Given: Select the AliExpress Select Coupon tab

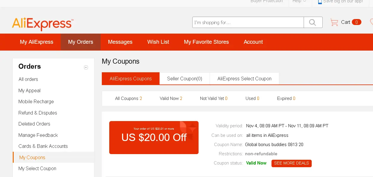Looking at the screenshot, I should pos(244,79).
